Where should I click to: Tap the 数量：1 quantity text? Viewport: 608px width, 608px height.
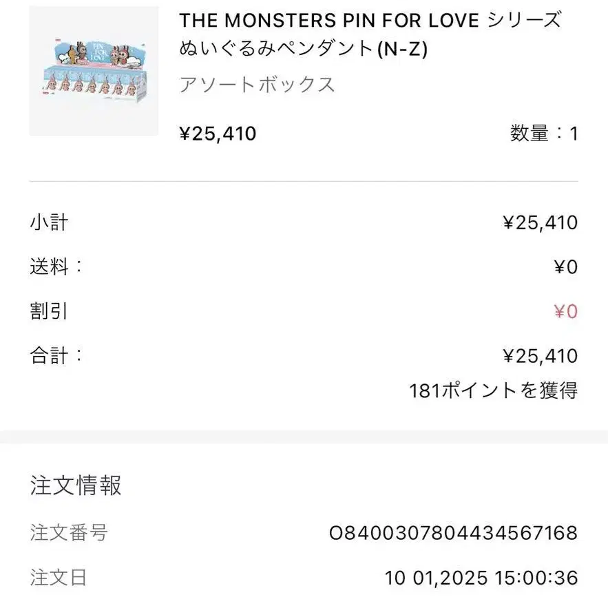(543, 134)
